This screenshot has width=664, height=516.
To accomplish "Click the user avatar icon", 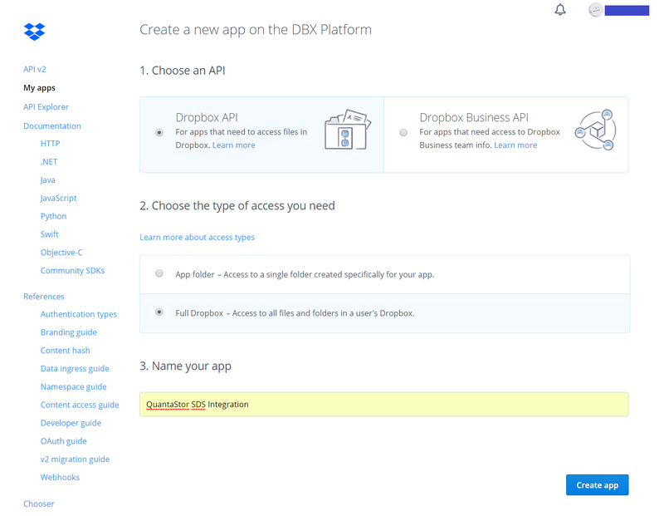I will (595, 10).
